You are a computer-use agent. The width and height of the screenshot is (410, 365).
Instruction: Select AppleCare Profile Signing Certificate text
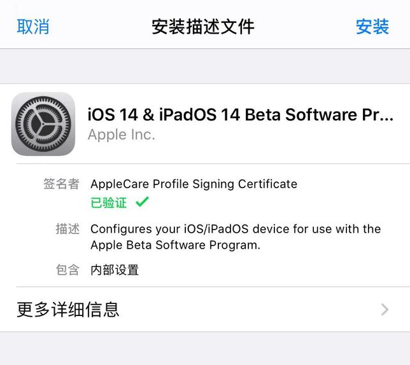[194, 184]
